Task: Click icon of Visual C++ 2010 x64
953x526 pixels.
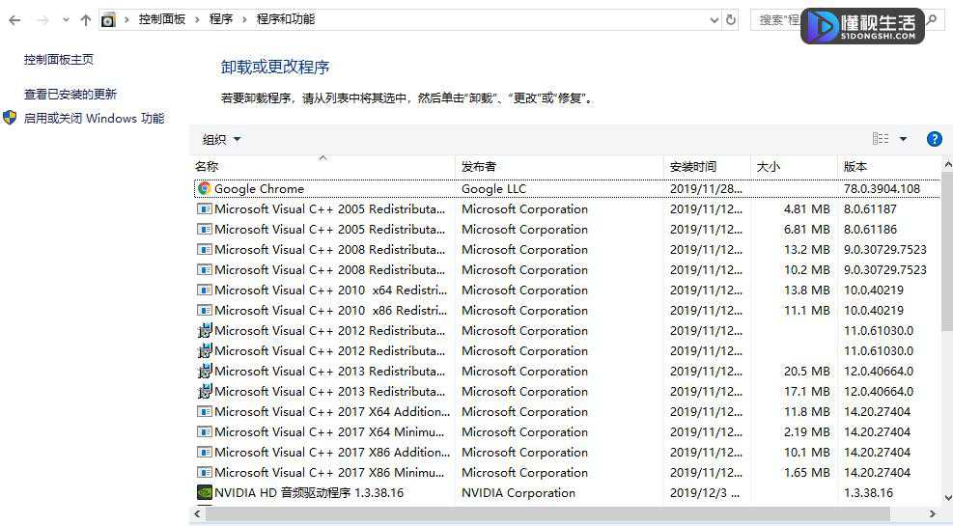Action: pos(205,290)
